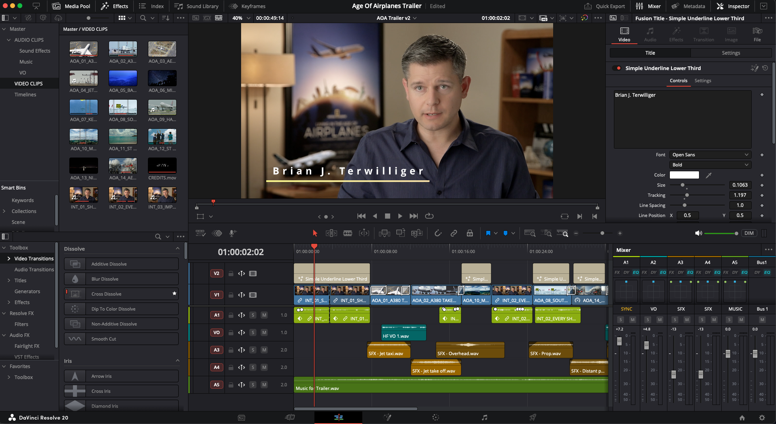776x424 pixels.
Task: Select the Timelines bin
Action: tap(25, 94)
